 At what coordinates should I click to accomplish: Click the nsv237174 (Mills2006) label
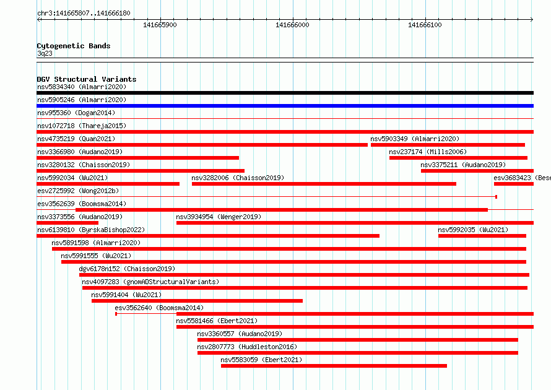(x=428, y=152)
